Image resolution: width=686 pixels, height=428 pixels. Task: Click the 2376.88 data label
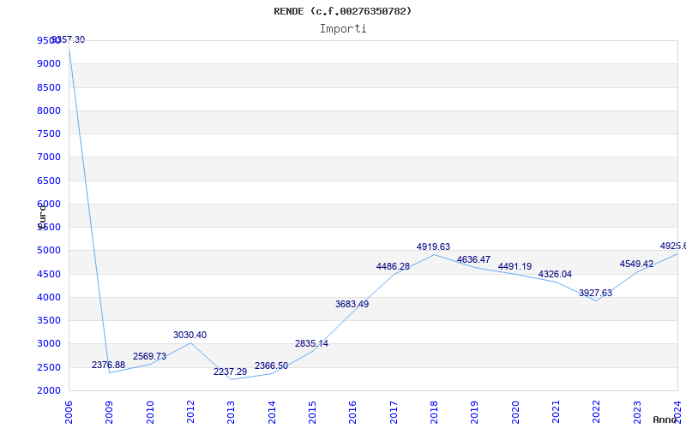click(x=109, y=366)
